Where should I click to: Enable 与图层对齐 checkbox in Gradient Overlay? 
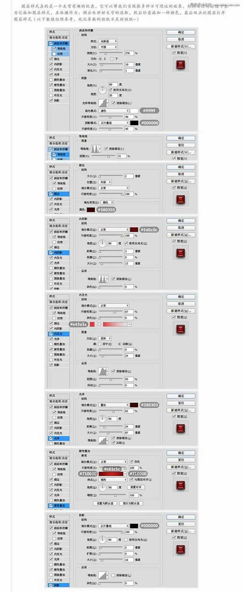click(132, 480)
